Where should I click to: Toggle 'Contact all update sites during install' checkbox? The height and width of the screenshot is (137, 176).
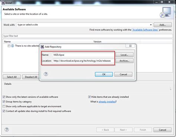click(x=4, y=111)
